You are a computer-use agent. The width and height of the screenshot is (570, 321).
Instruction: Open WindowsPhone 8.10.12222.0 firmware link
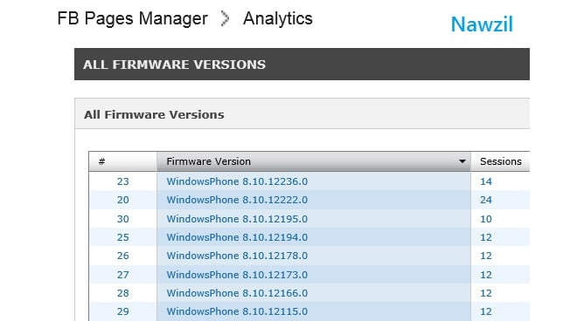coord(237,200)
